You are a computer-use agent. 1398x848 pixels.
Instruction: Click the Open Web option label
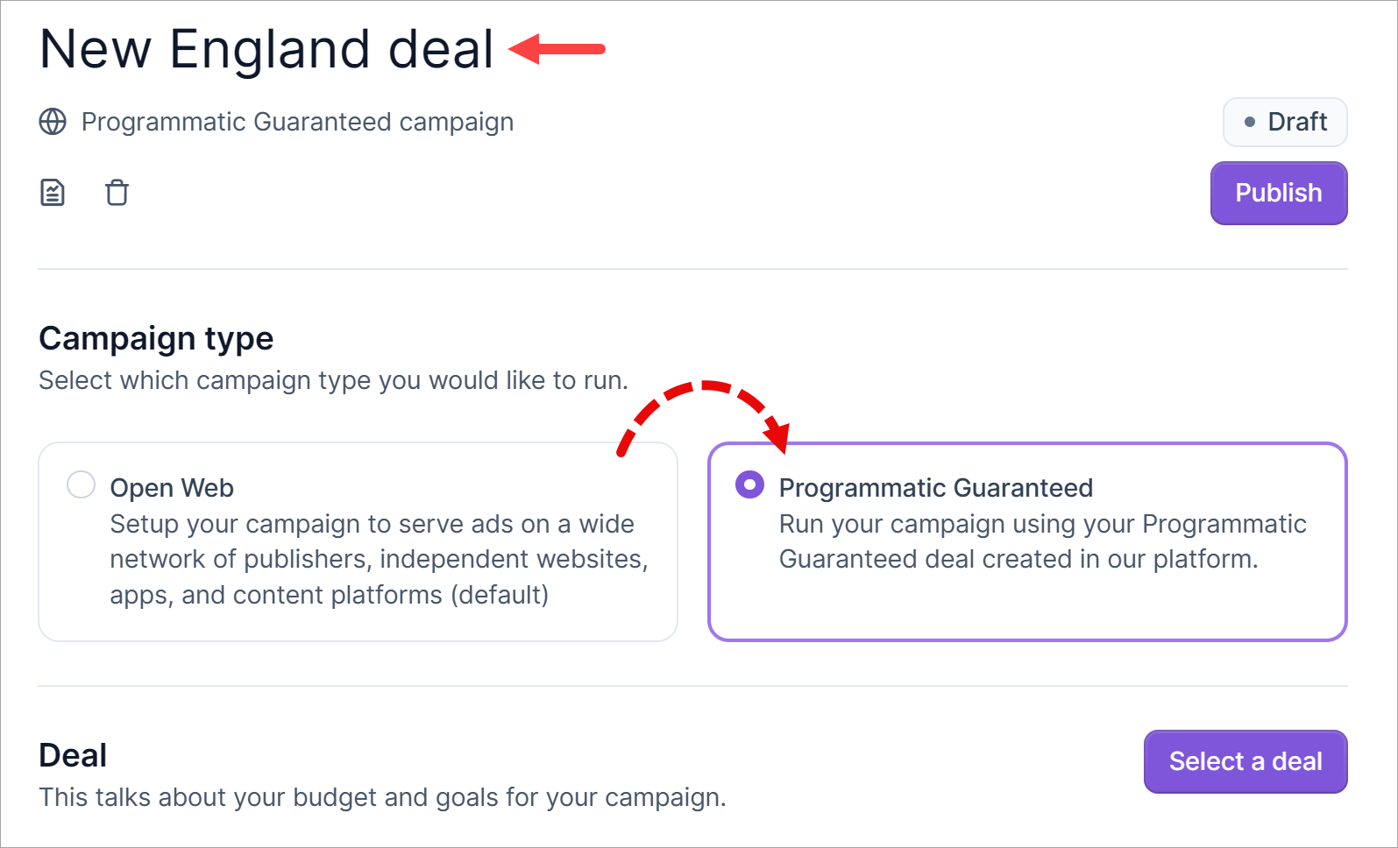click(x=172, y=488)
